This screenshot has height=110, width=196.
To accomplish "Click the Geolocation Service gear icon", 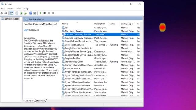I will click(x=63, y=45).
